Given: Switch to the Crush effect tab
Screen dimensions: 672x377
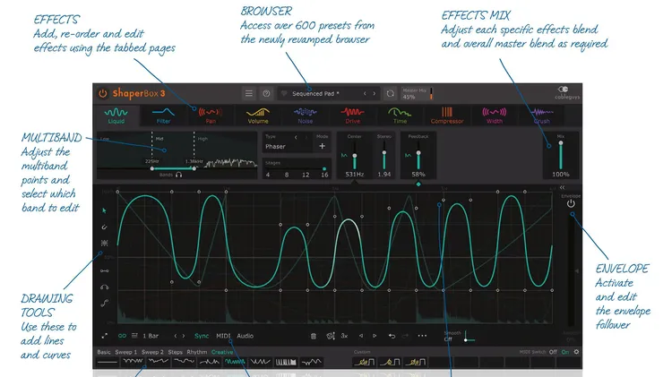Looking at the screenshot, I should click(x=541, y=116).
